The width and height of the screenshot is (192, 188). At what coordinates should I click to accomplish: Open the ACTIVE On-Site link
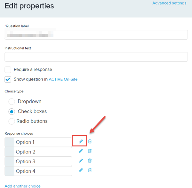(x=63, y=79)
